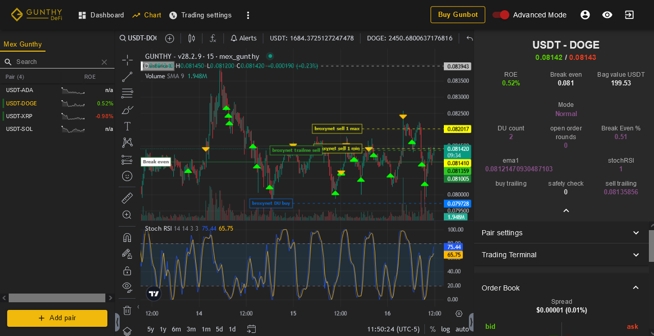Image resolution: width=654 pixels, height=336 pixels.
Task: Toggle lock all drawing tools
Action: click(x=127, y=271)
